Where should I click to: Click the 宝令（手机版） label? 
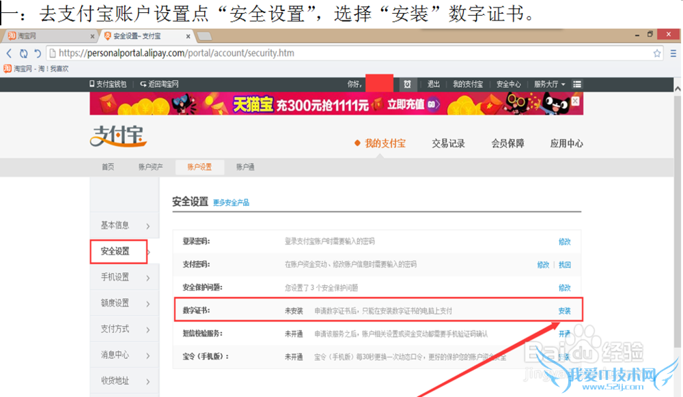tap(206, 357)
